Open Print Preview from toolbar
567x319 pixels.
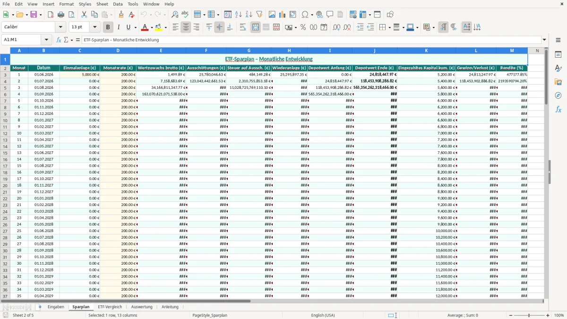click(x=71, y=15)
